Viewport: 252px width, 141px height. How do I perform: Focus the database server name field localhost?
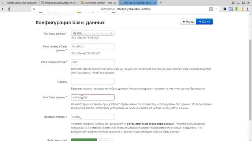(x=93, y=46)
